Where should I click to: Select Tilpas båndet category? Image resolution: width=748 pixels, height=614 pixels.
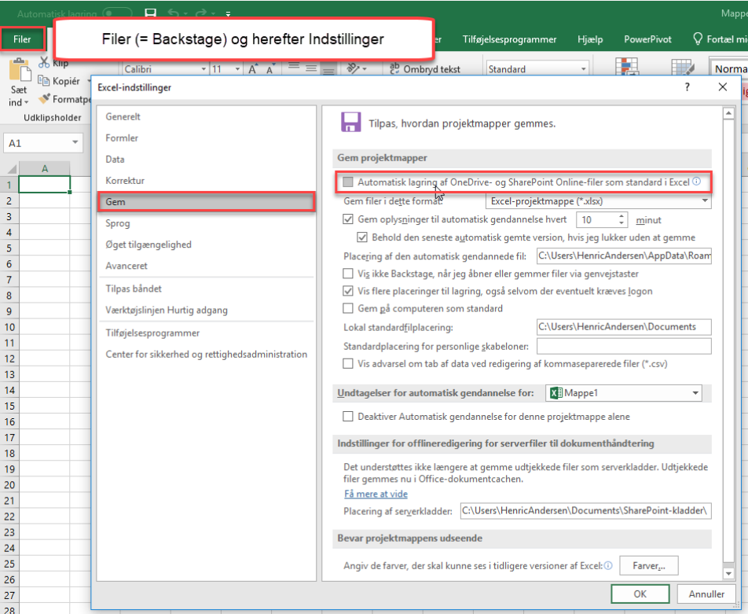pos(206,289)
